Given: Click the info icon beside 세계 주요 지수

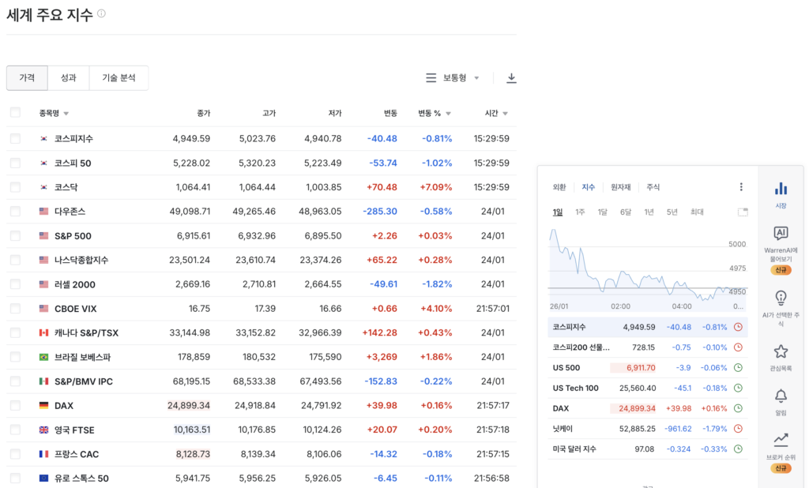Looking at the screenshot, I should click(x=101, y=14).
